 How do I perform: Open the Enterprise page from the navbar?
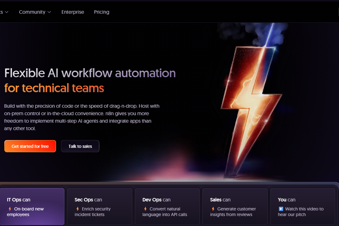[x=73, y=12]
